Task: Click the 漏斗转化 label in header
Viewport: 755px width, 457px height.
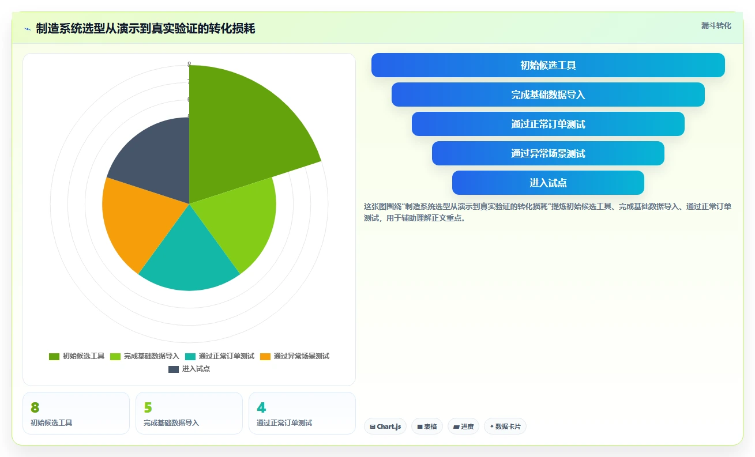Action: [716, 26]
